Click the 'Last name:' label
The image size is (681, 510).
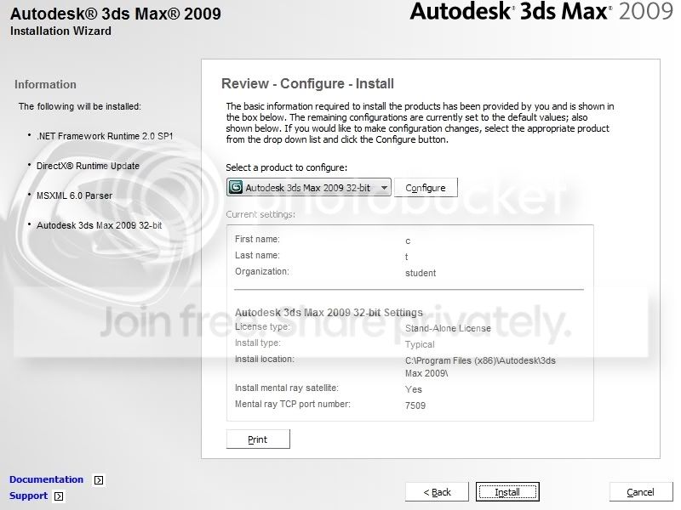pos(257,256)
